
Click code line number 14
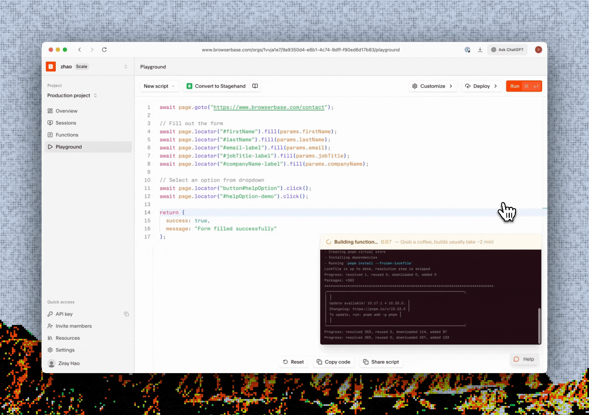pyautogui.click(x=147, y=212)
